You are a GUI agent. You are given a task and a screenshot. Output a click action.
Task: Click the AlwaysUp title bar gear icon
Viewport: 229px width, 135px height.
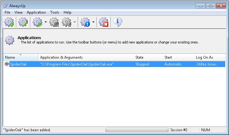click(x=6, y=6)
